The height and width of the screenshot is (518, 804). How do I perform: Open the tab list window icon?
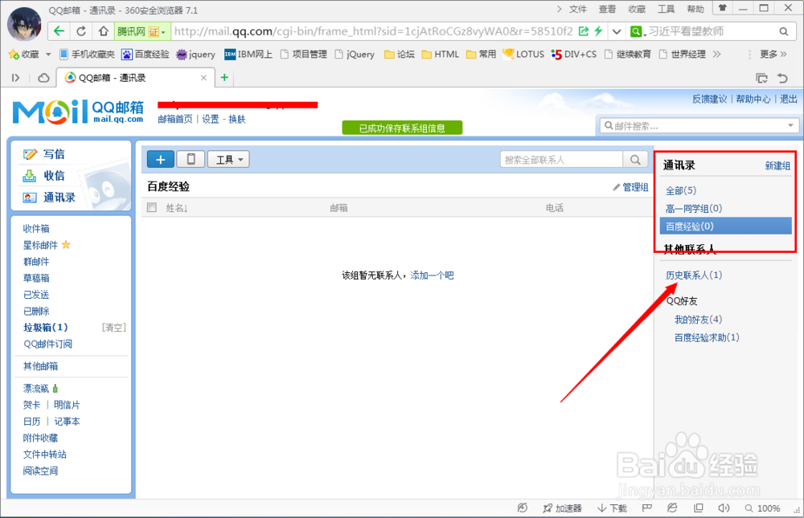click(761, 78)
